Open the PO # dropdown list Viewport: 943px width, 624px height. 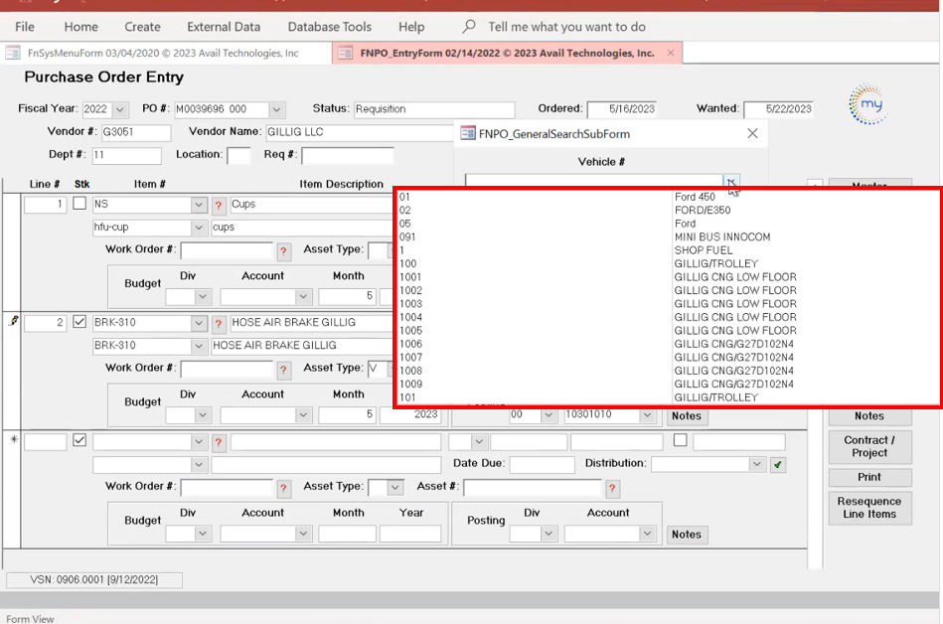277,109
